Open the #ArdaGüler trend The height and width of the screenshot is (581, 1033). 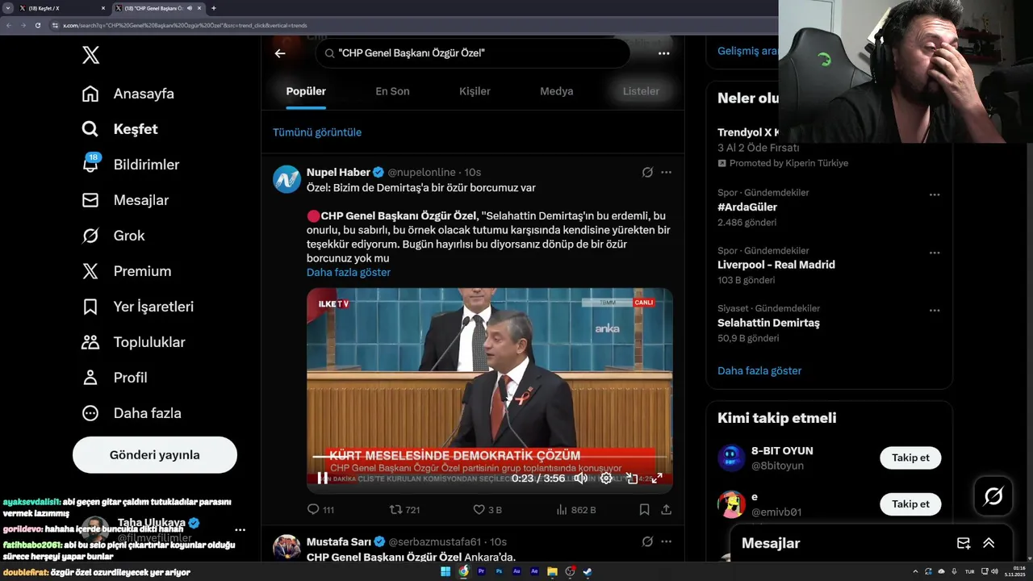tap(747, 207)
